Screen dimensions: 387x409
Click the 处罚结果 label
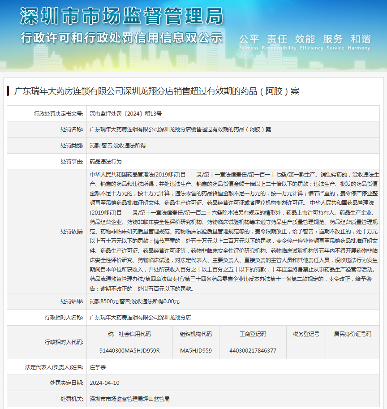[72, 301]
